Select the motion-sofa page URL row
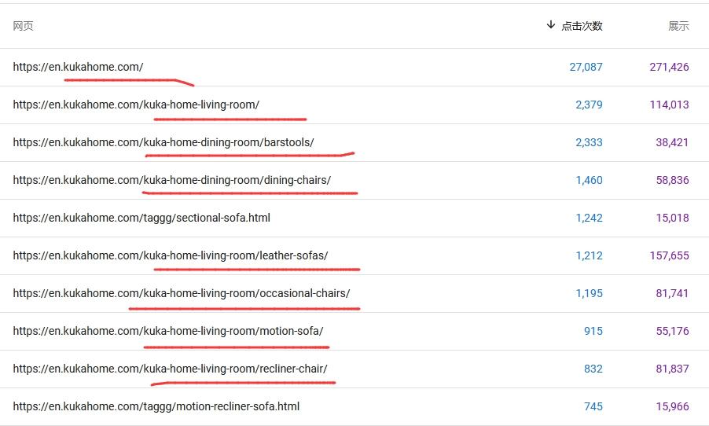Viewport: 709px width, 426px height. point(168,331)
